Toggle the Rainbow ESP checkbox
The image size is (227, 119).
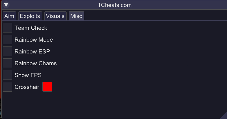tap(8, 51)
